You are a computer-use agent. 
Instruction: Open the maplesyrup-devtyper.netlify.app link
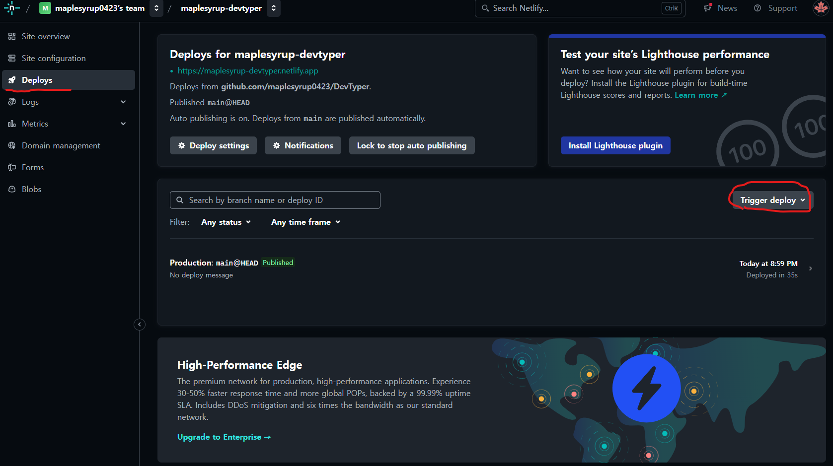click(x=248, y=70)
